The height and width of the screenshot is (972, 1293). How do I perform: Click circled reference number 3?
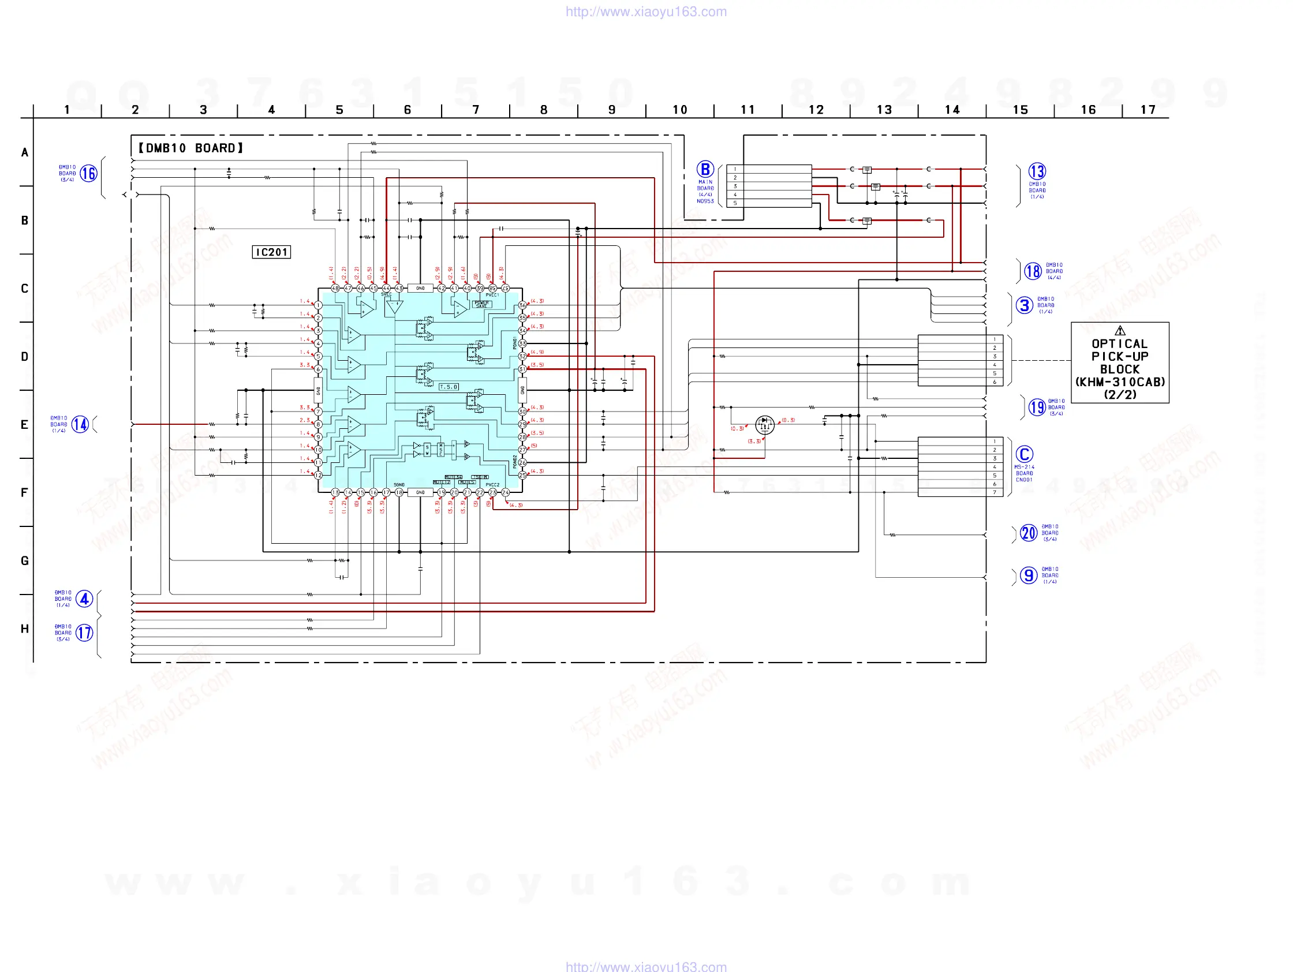[x=1023, y=305]
